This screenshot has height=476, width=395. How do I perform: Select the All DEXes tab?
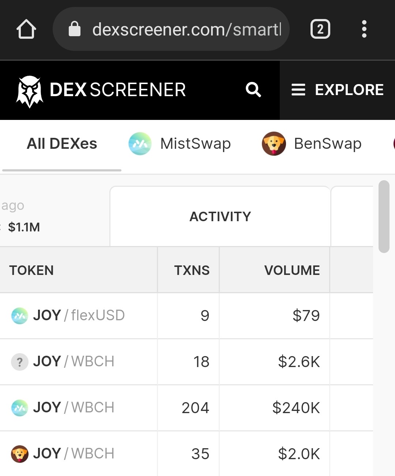[62, 144]
